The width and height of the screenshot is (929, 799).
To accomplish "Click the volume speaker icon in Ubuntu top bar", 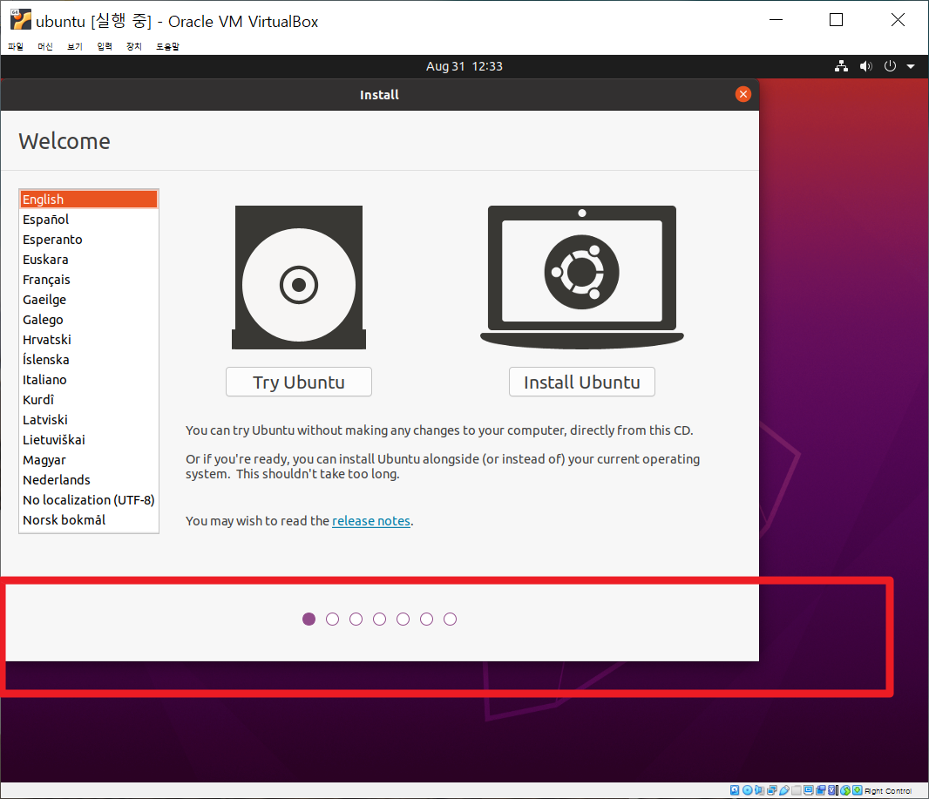I will 866,66.
